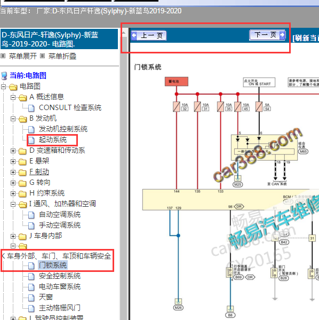Expand the H 约束系统 folder

pyautogui.click(x=13, y=193)
